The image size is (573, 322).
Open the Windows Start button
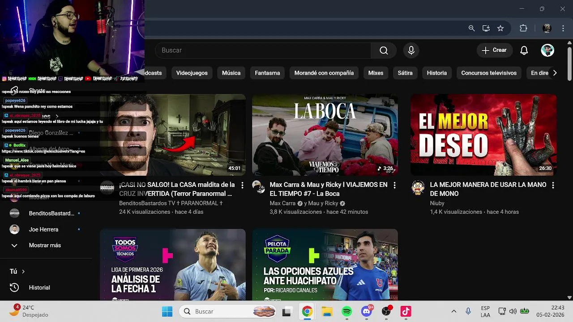[x=167, y=311]
